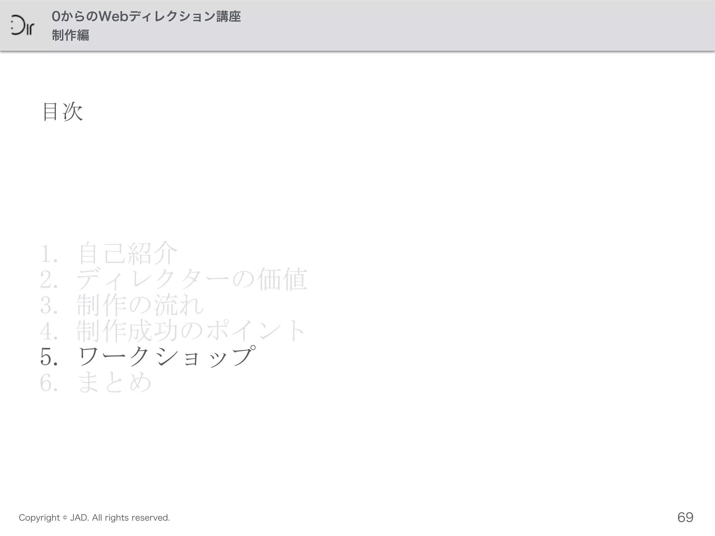Select the course title 0からのWebディレクション講座
The height and width of the screenshot is (536, 715).
(146, 16)
